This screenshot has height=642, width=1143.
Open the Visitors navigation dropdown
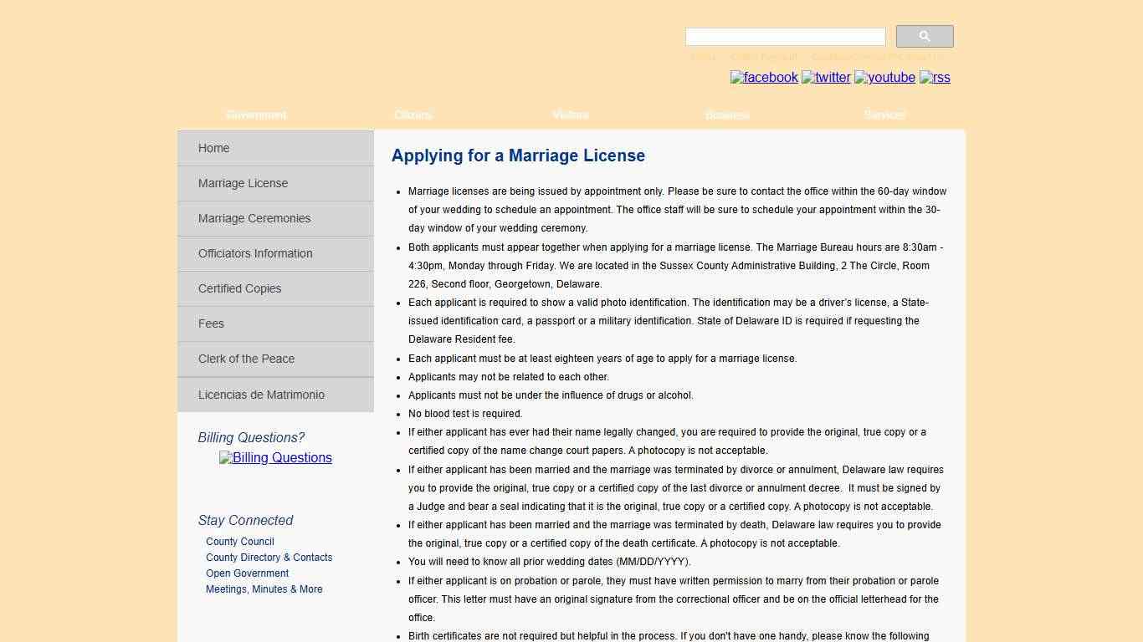point(570,115)
